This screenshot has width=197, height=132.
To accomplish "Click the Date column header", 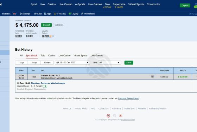I will click(x=21, y=70).
